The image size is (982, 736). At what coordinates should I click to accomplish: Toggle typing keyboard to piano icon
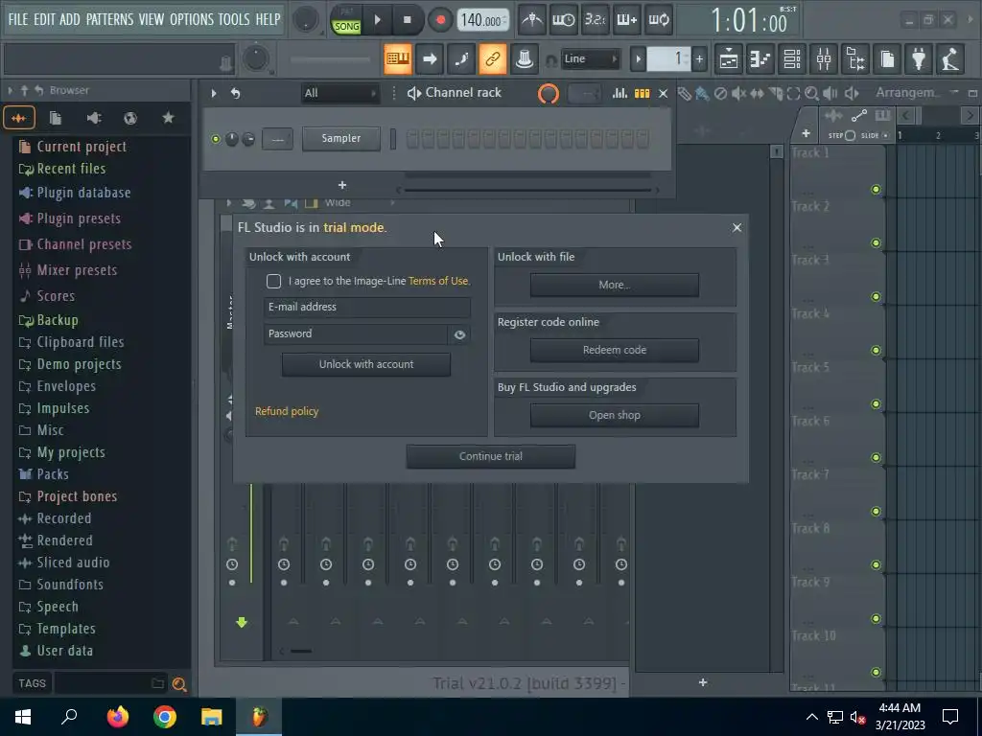(x=398, y=58)
